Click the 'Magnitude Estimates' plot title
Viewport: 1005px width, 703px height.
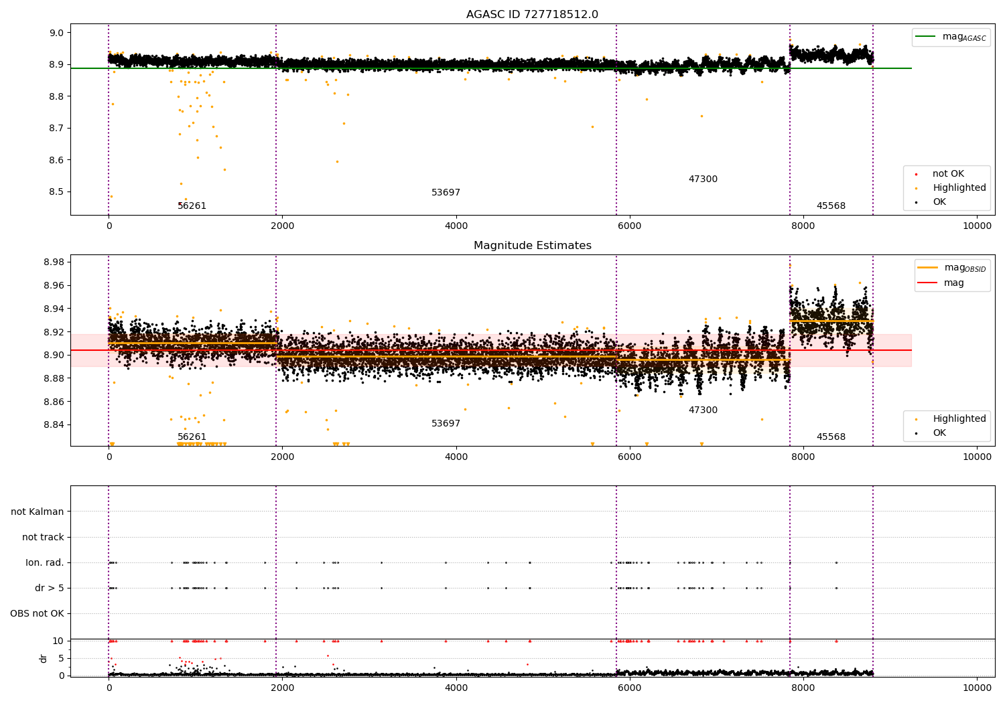point(532,246)
